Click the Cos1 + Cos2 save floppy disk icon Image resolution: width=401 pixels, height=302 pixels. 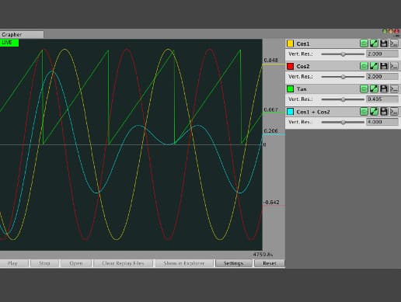tap(384, 112)
